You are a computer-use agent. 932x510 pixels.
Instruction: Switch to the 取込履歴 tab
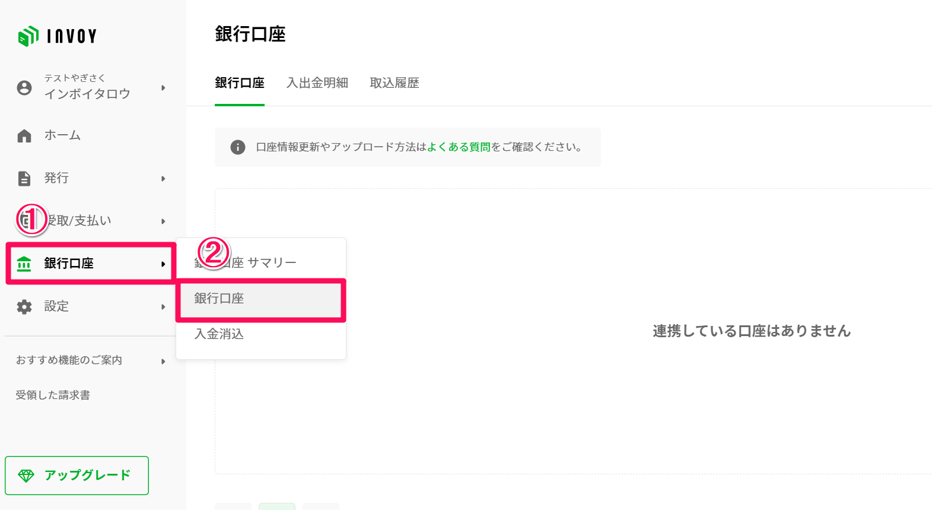click(395, 83)
